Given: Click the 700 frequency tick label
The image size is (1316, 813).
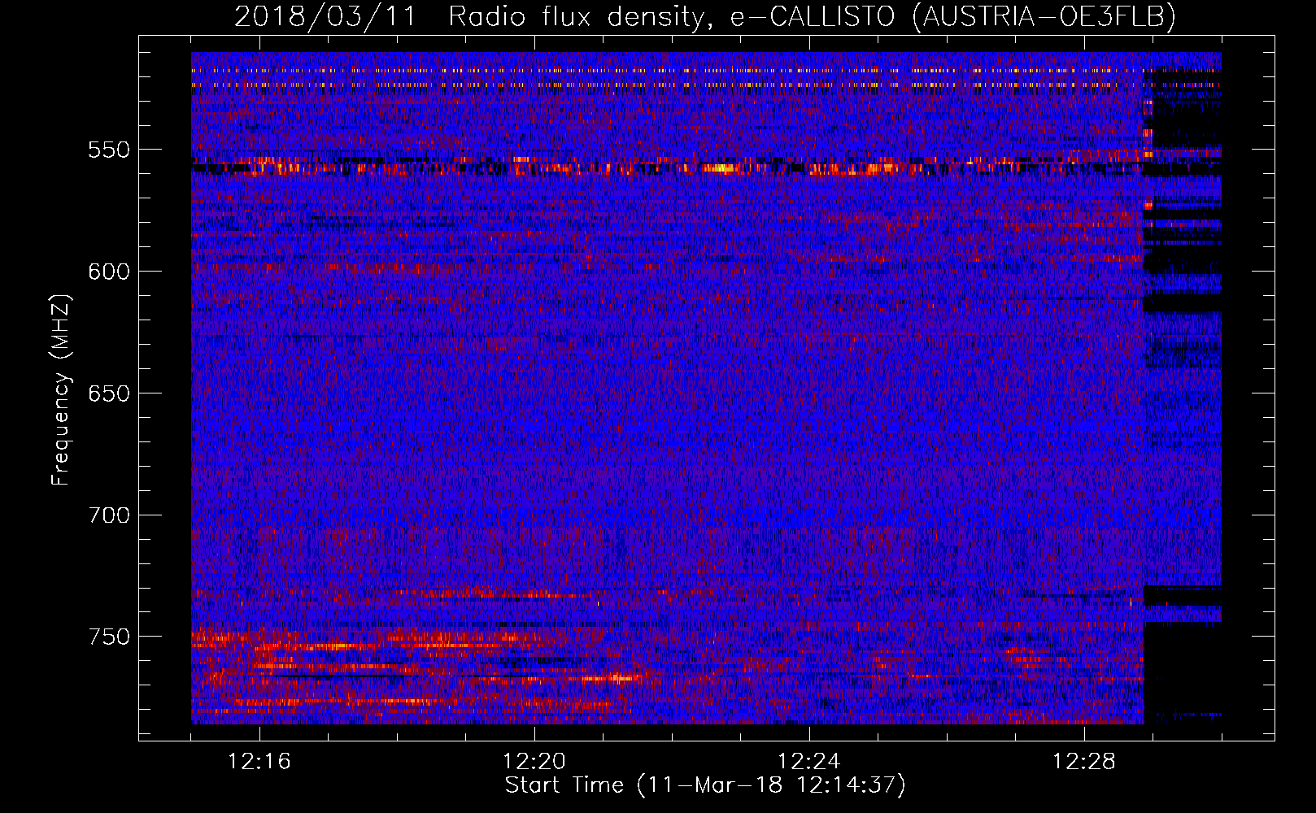Looking at the screenshot, I should pyautogui.click(x=109, y=515).
